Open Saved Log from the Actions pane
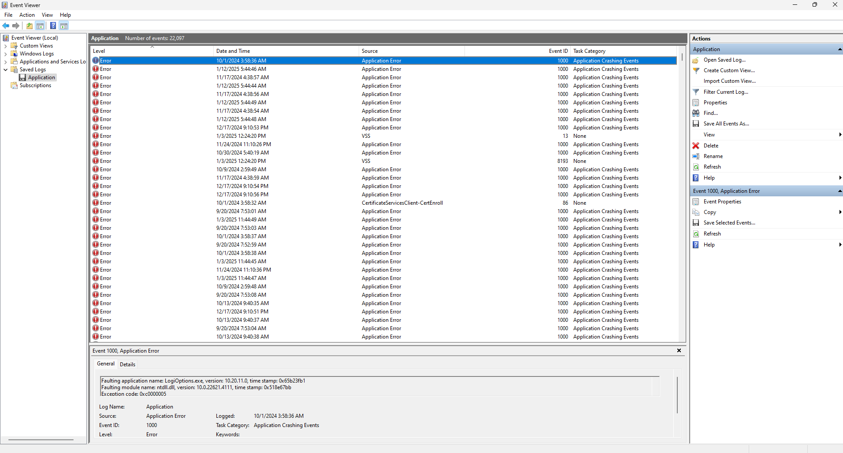The width and height of the screenshot is (843, 453). pos(724,60)
